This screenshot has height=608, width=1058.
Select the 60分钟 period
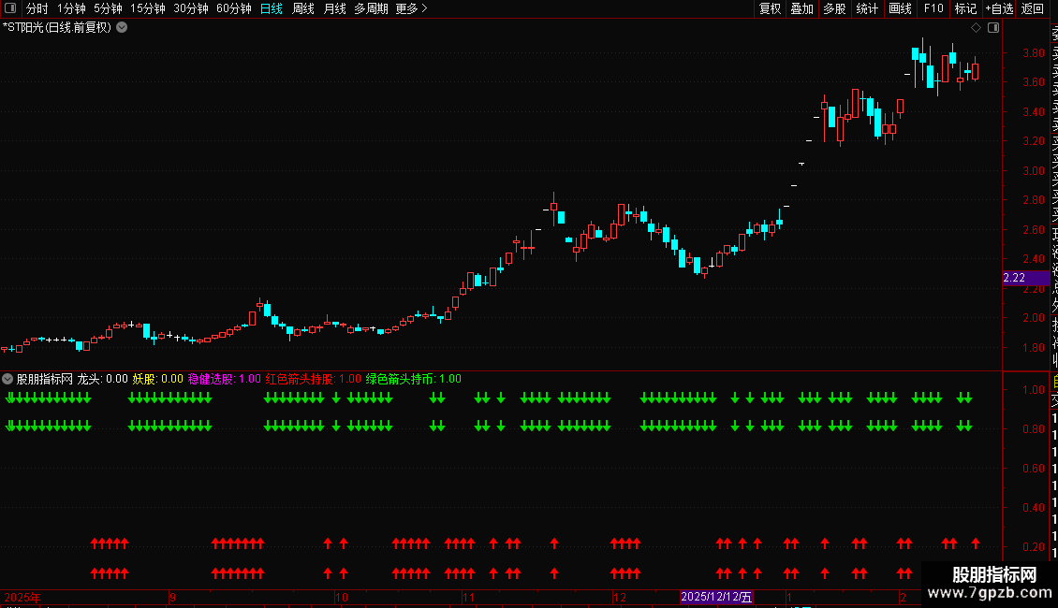pos(234,8)
